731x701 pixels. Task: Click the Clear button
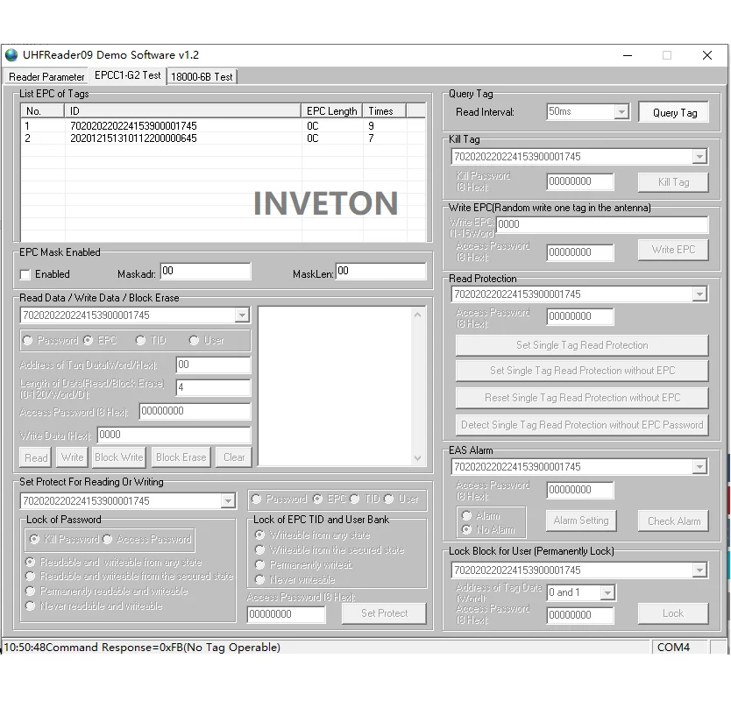233,457
